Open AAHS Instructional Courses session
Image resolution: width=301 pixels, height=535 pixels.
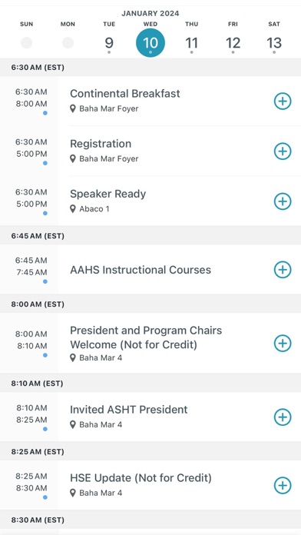click(x=141, y=270)
